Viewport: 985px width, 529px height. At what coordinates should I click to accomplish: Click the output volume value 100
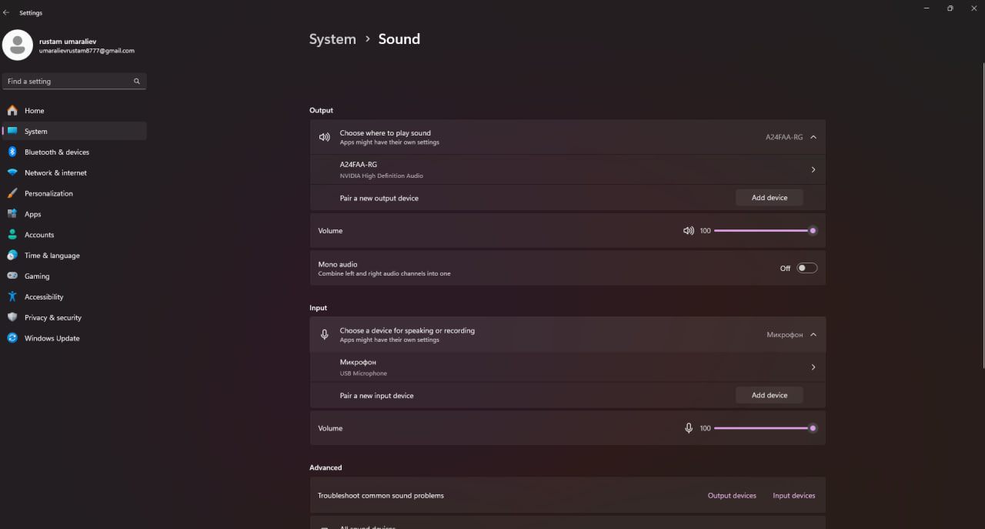pyautogui.click(x=705, y=231)
